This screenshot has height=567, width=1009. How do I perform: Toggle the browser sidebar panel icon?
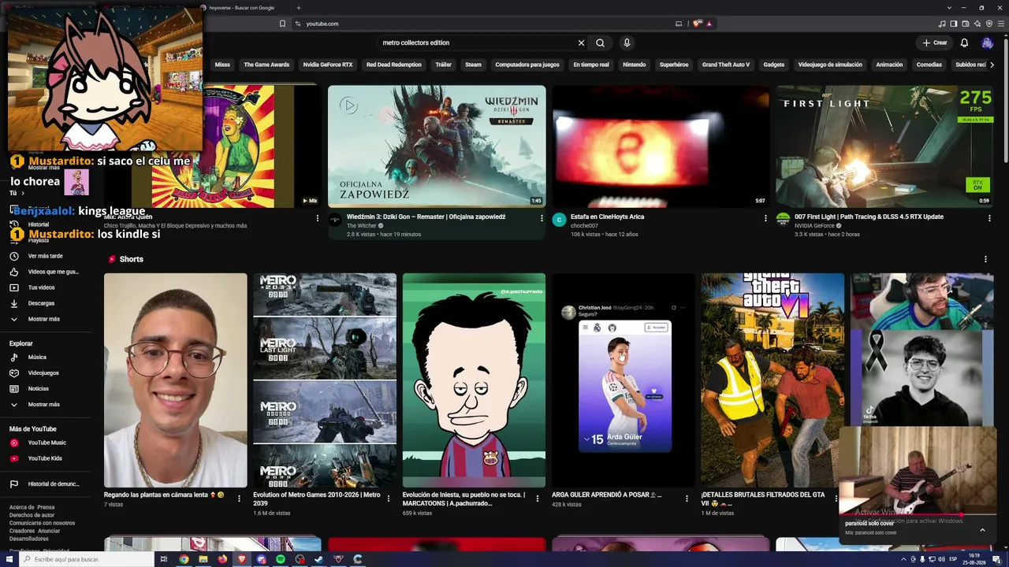pos(953,24)
